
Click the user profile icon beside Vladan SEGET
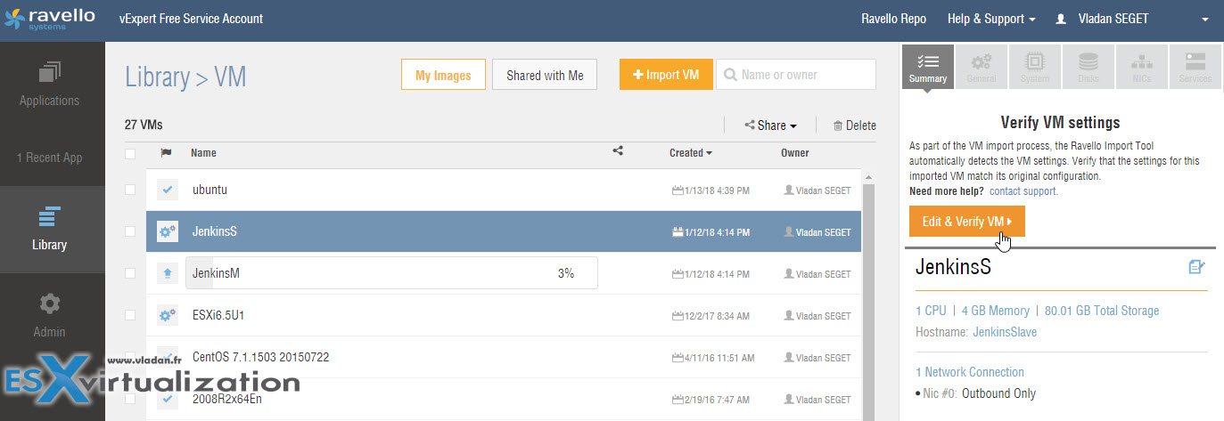coord(1061,19)
